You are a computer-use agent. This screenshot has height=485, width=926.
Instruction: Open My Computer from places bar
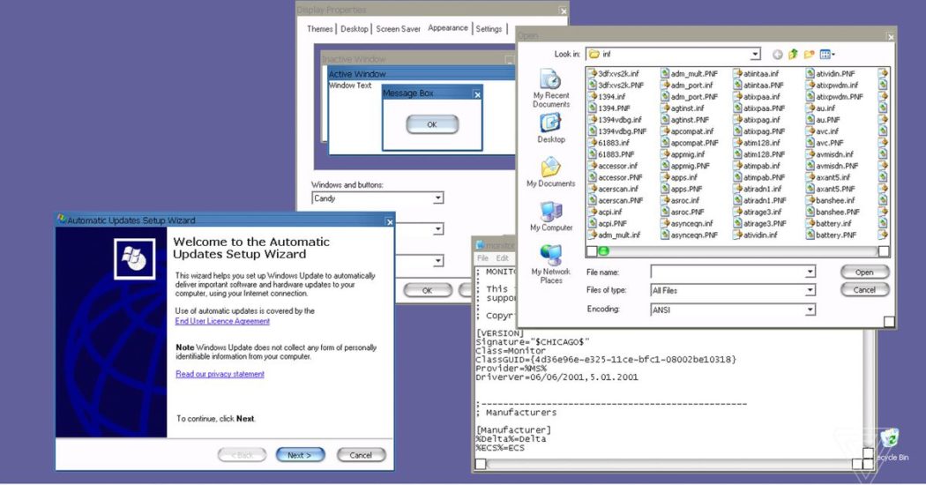(x=550, y=216)
